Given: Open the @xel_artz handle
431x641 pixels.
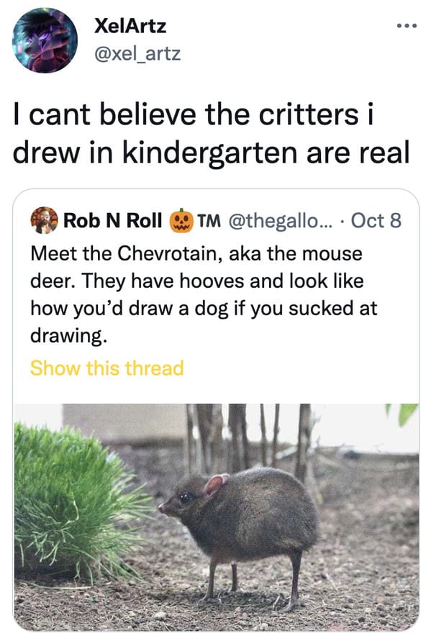Looking at the screenshot, I should [137, 53].
